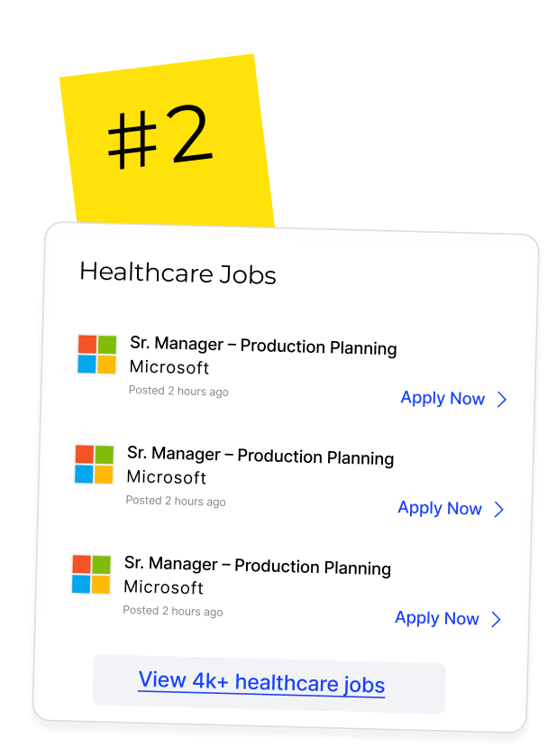Click the Microsoft company name in the second listing

pos(167,477)
